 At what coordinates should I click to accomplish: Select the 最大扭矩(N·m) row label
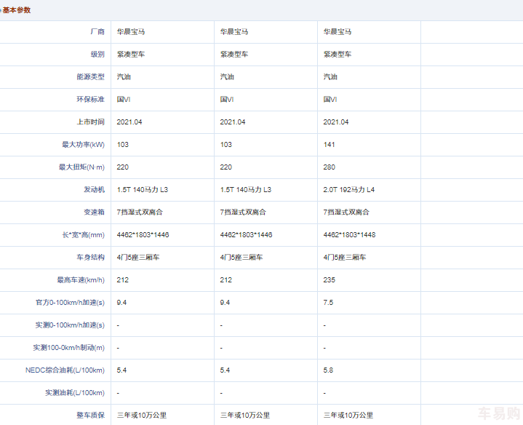point(81,167)
